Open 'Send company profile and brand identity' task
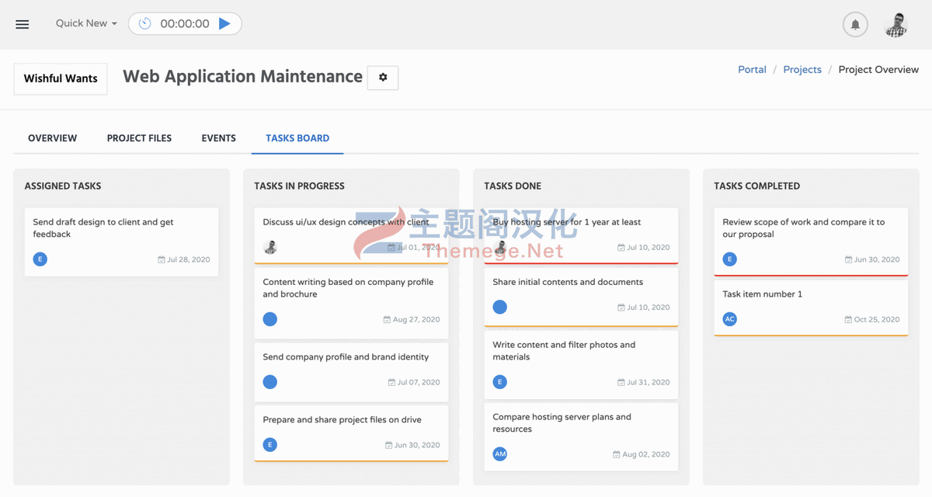 (346, 357)
